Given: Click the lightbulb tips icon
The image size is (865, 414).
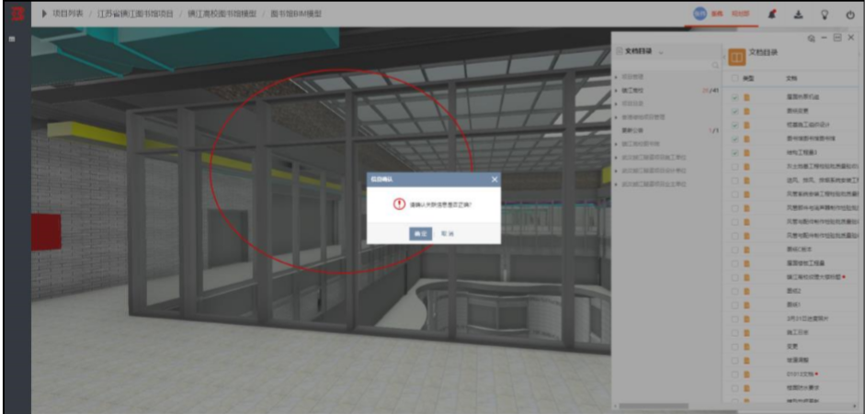Looking at the screenshot, I should pos(825,15).
